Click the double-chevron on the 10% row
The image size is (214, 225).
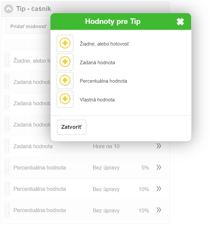coord(159,189)
